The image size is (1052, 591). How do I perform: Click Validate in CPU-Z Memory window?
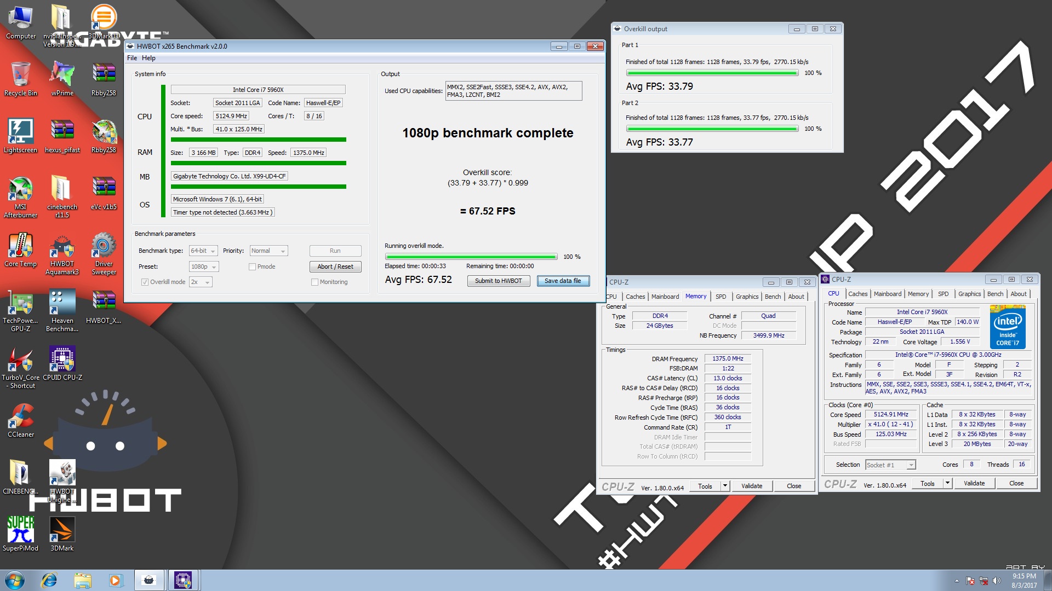pyautogui.click(x=752, y=486)
